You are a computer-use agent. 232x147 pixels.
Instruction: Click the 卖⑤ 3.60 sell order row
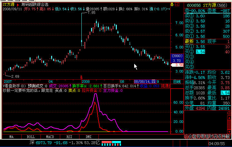pos(207,16)
